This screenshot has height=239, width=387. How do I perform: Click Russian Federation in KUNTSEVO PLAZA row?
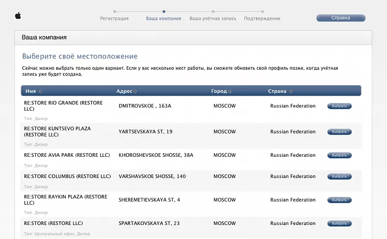click(293, 132)
